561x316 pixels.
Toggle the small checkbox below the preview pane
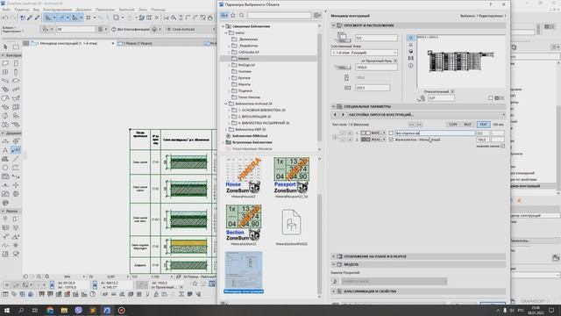click(x=491, y=97)
